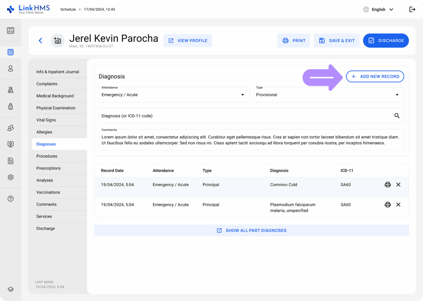The height and width of the screenshot is (301, 423).
Task: Remove the Plasmodium falciparum malaria record
Action: [398, 205]
